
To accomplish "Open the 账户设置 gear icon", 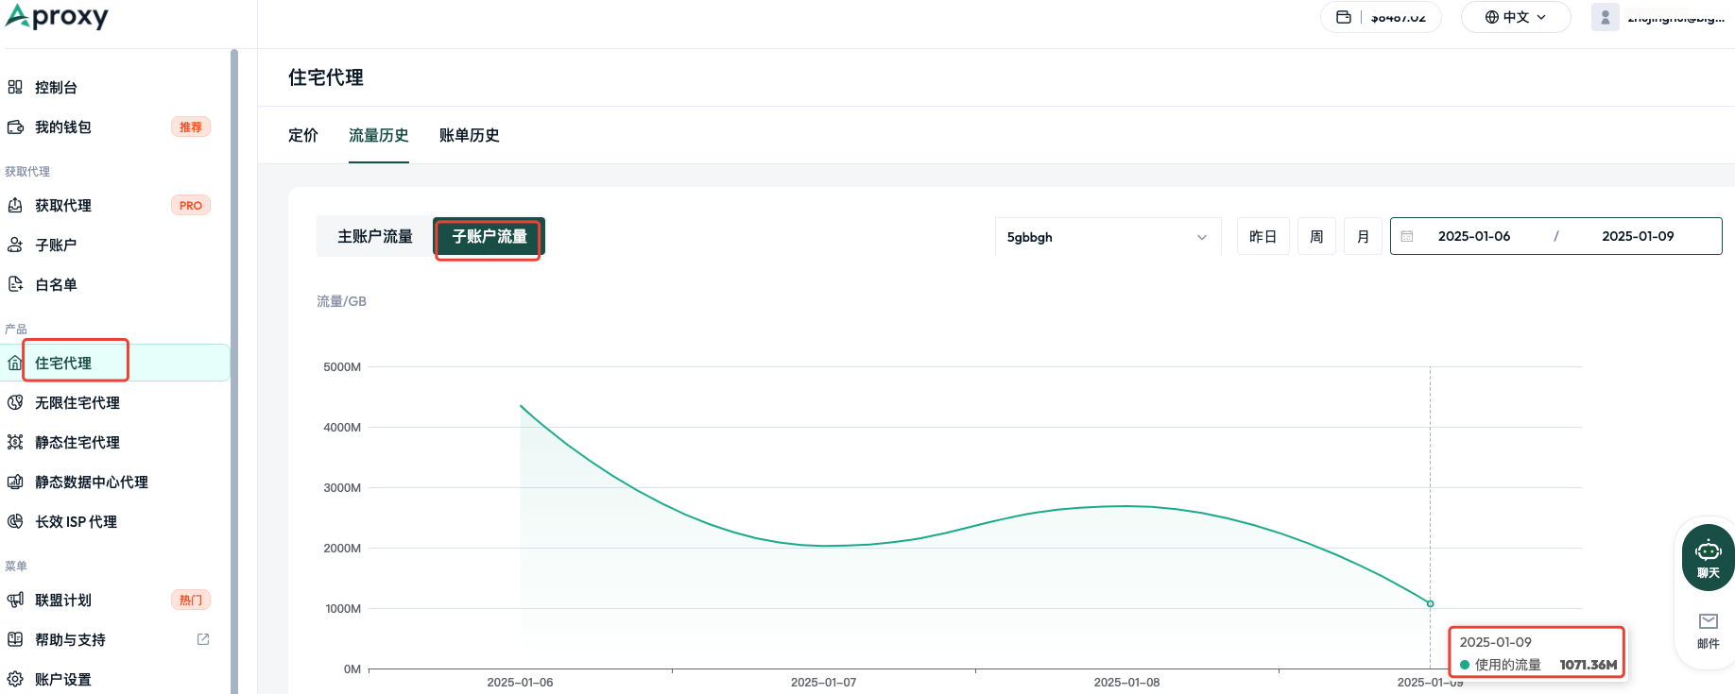I will coord(15,679).
